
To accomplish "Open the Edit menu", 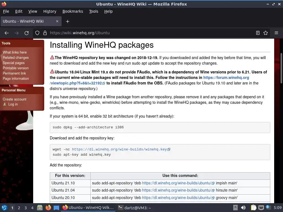I will [19, 11].
